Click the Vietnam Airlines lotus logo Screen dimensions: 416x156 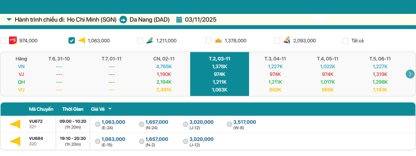pyautogui.click(x=218, y=40)
